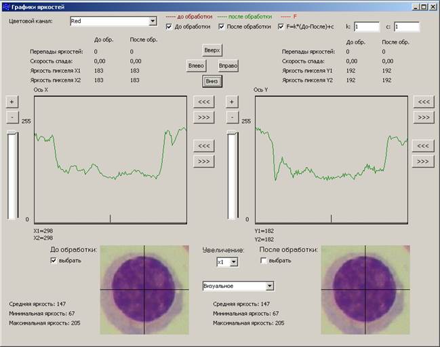Click the k coefficient input field

366,27
